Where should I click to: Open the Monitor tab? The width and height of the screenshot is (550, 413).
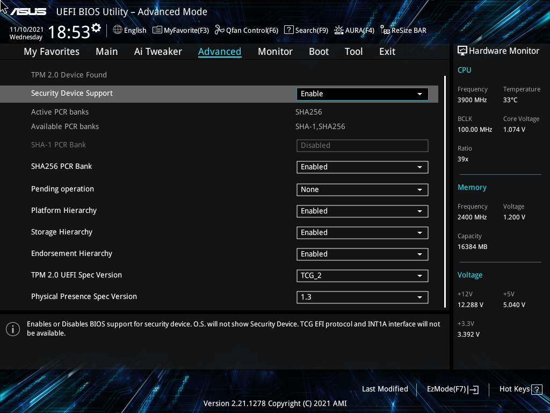(275, 52)
